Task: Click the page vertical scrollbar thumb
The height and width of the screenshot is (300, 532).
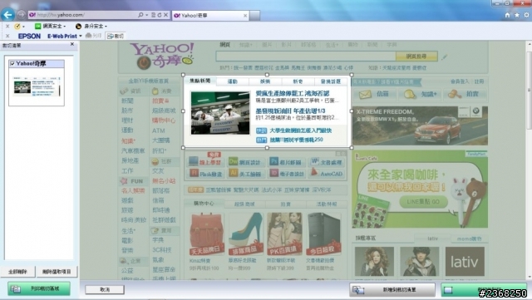Action: coord(529,90)
